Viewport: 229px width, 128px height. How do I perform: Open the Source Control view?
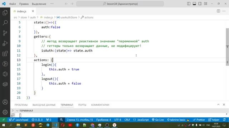point(5,33)
